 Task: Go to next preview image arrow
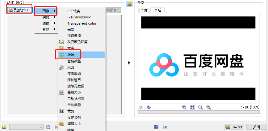(x=149, y=107)
